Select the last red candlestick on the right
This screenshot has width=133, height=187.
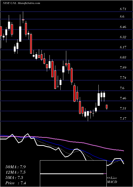tap(107, 107)
